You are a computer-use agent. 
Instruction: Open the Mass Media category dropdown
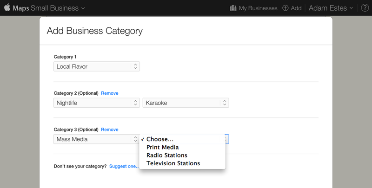[x=97, y=139]
